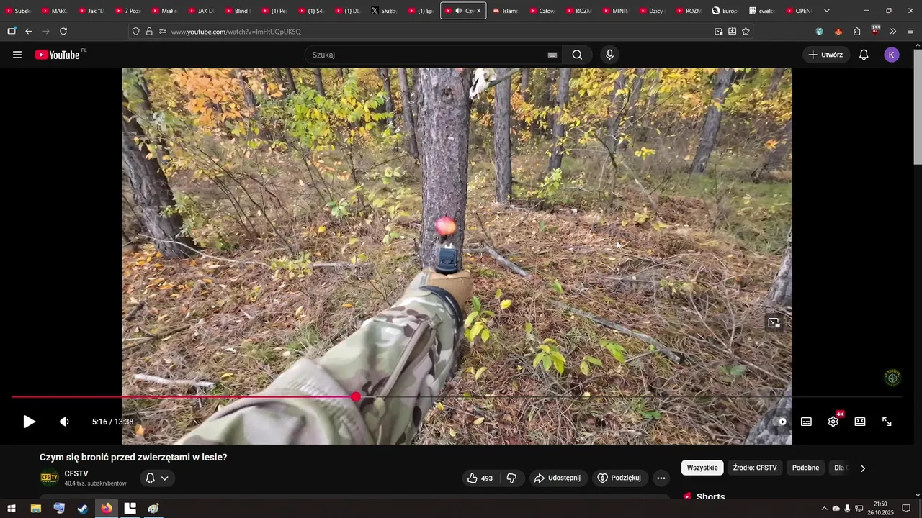Screen dimensions: 922x518
Task: Open the site padlock info
Action: click(x=149, y=31)
